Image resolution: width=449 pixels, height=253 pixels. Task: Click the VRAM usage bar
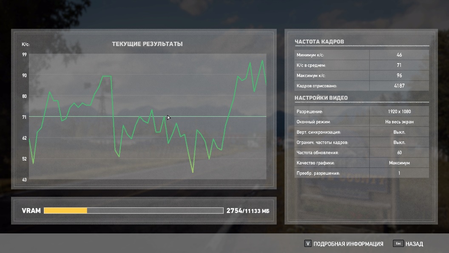pyautogui.click(x=134, y=210)
